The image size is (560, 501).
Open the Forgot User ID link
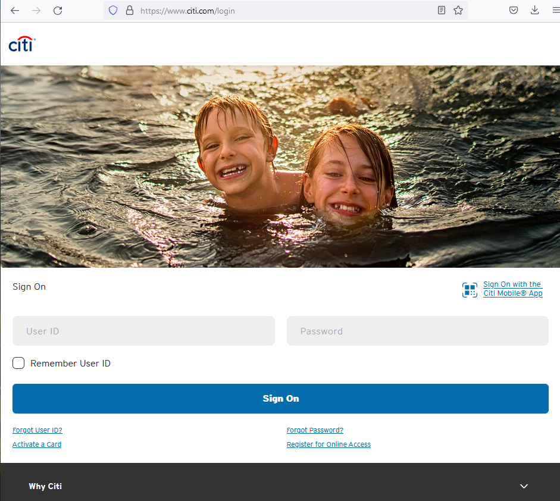[x=37, y=430]
